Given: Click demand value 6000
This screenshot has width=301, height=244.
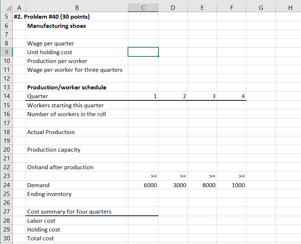Looking at the screenshot, I should 143,185.
